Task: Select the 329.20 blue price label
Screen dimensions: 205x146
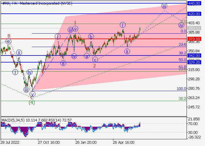Action: (194, 62)
